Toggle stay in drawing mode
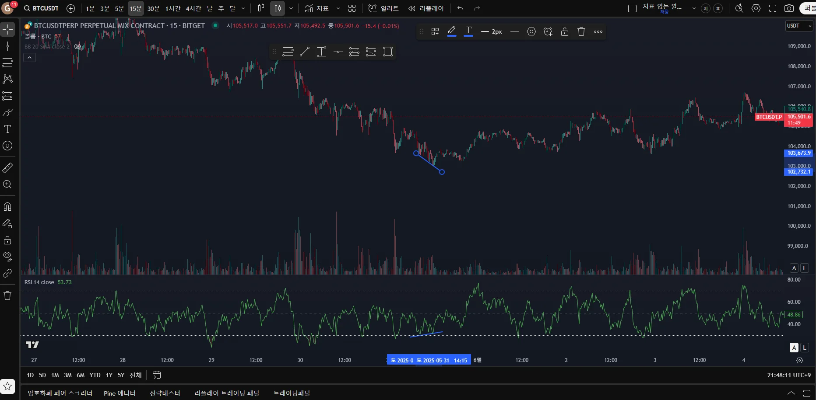 [x=7, y=223]
